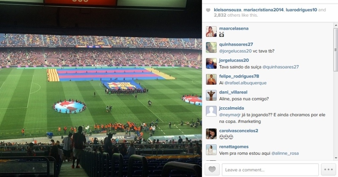338x177 pixels.
Task: Click the Leave a comment field
Action: click(270, 170)
